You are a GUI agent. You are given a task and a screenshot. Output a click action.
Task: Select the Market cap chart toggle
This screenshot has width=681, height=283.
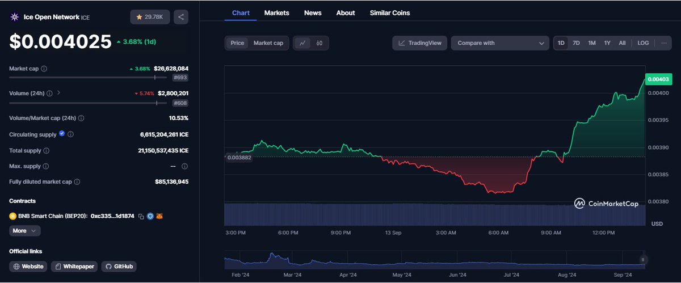[268, 43]
